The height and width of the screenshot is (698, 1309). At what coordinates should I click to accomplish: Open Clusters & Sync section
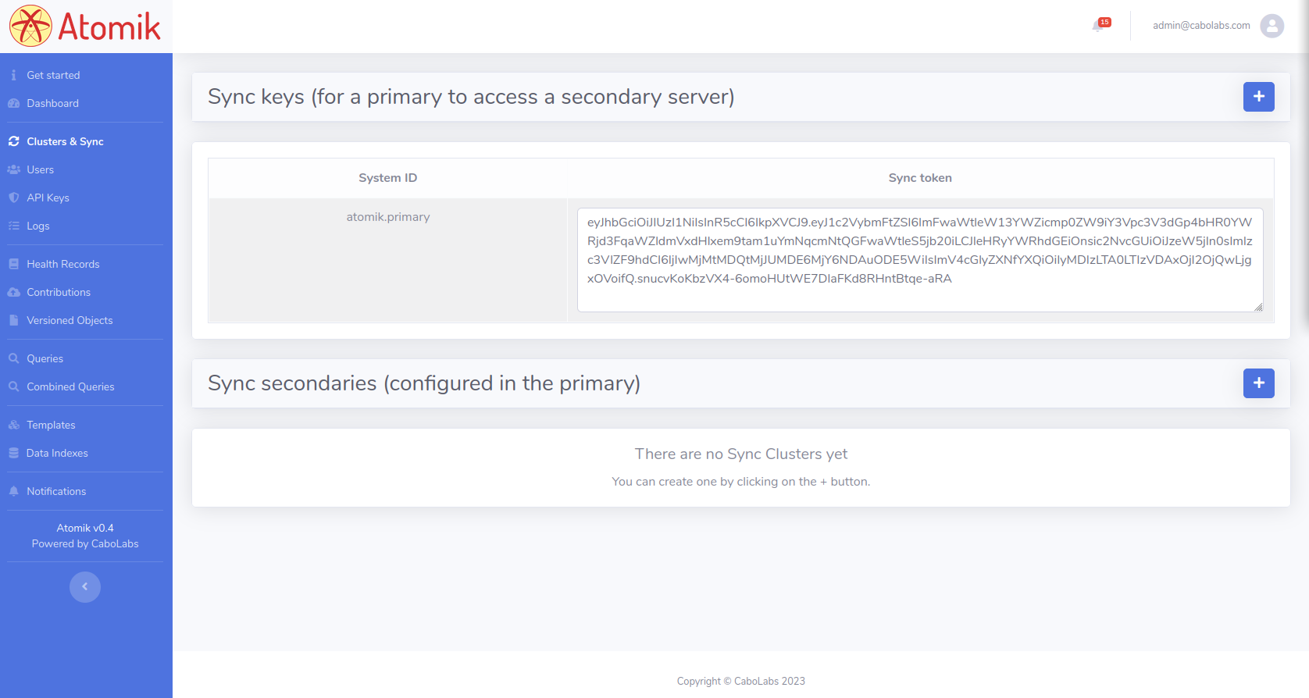65,141
